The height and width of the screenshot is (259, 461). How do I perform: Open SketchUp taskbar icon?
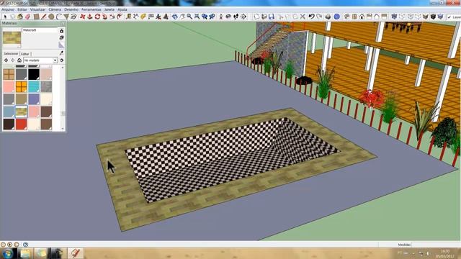pyautogui.click(x=76, y=253)
